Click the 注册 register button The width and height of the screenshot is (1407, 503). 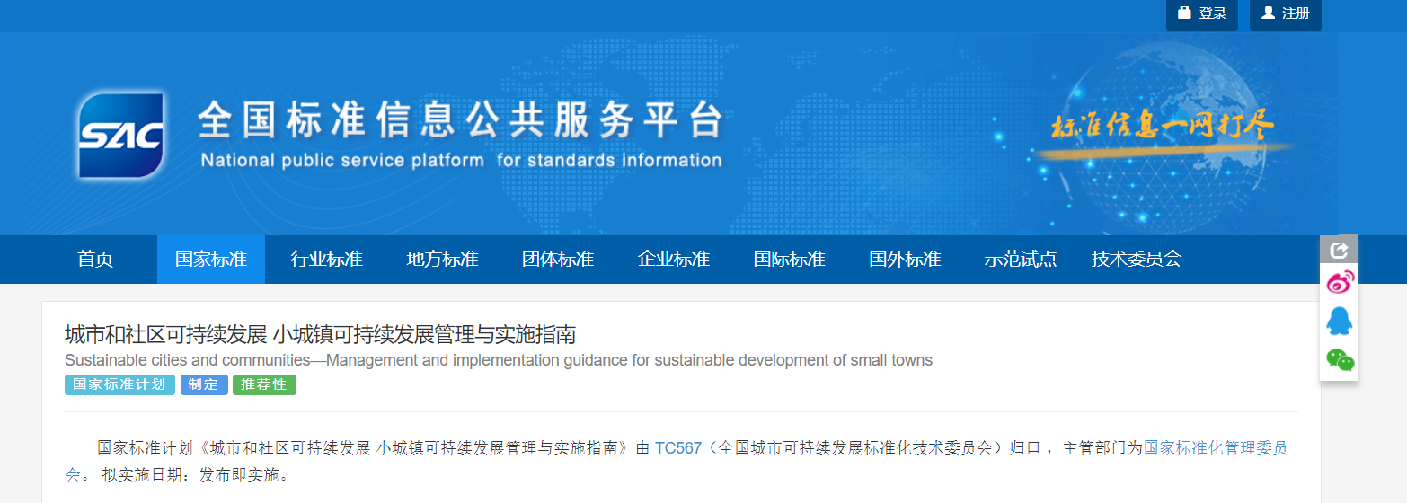pos(1285,13)
